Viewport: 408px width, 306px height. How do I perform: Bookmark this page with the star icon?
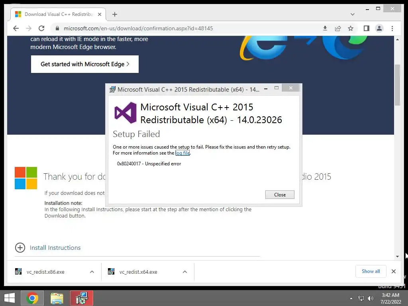351,28
